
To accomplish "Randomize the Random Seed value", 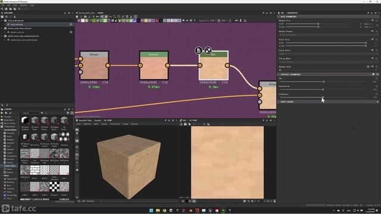I will tap(368, 67).
